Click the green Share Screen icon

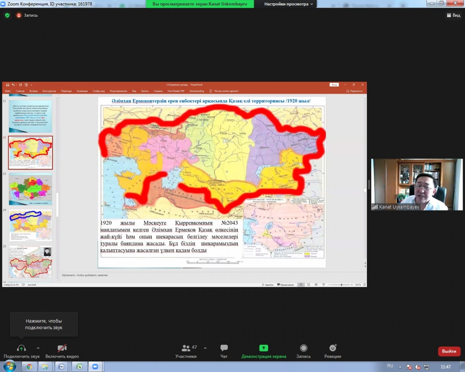[263, 348]
